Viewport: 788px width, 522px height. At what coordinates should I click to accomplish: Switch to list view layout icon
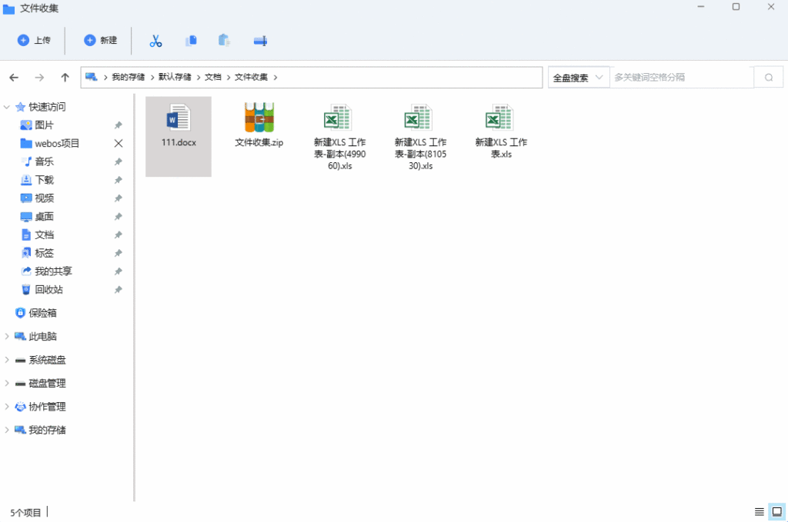(760, 512)
